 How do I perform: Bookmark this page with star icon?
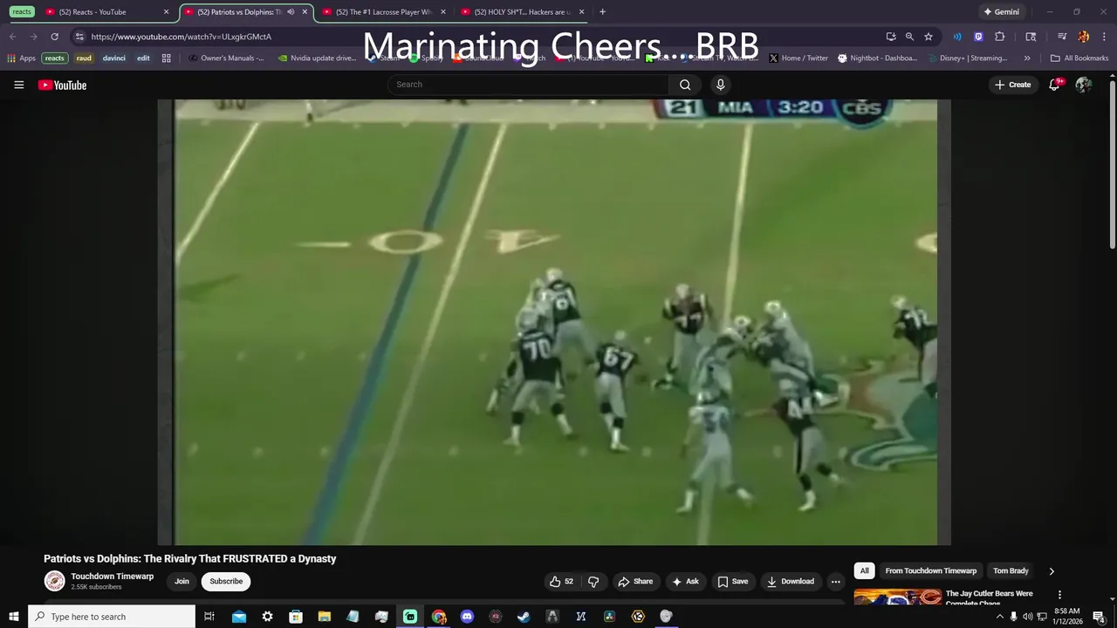[x=929, y=37]
